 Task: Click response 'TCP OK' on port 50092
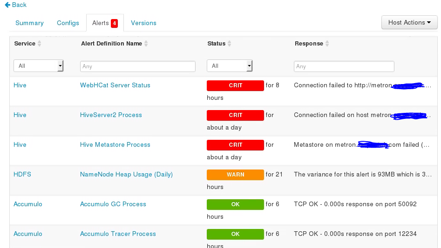pyautogui.click(x=355, y=204)
